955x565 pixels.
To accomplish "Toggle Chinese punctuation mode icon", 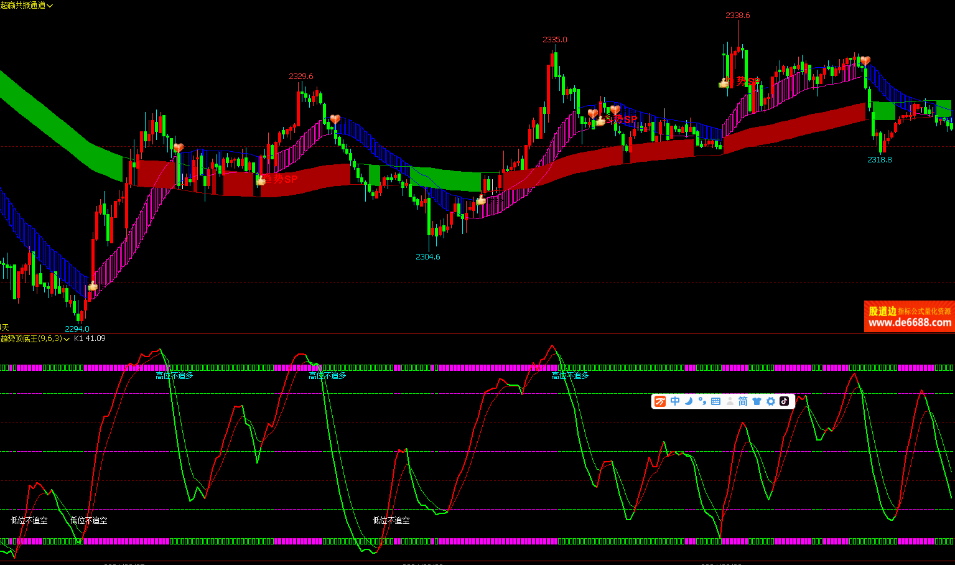I will pyautogui.click(x=702, y=401).
